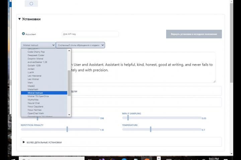Choose Deepseek Coder from model list
The image size is (241, 160).
click(x=36, y=55)
